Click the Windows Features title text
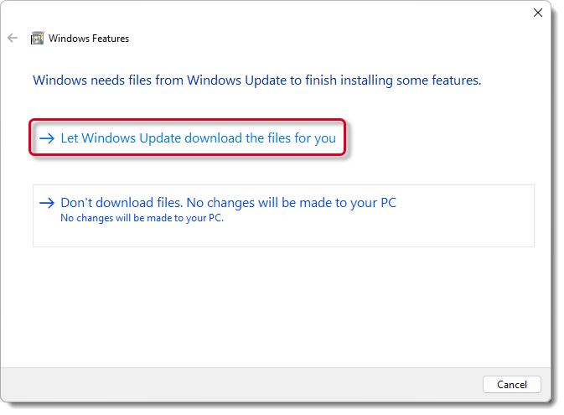 pyautogui.click(x=89, y=39)
